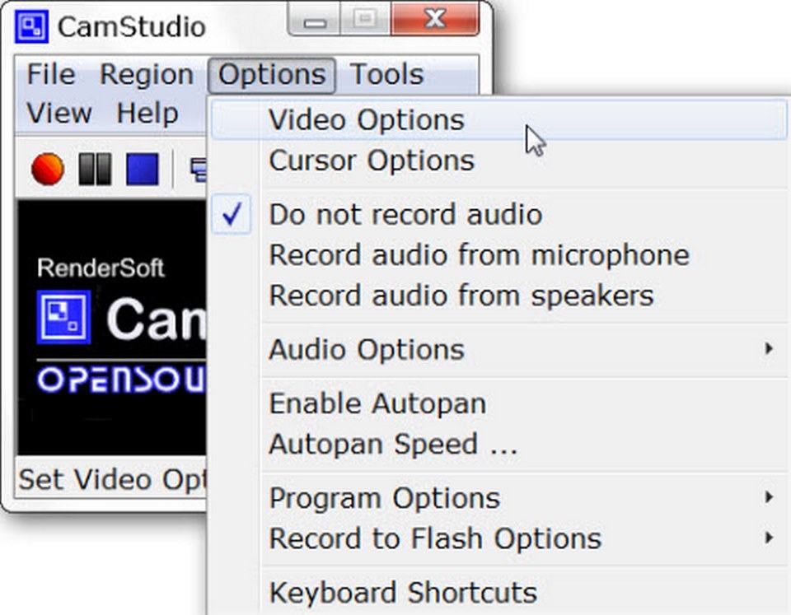
Task: Expand the Audio Options submenu arrow
Action: (768, 349)
